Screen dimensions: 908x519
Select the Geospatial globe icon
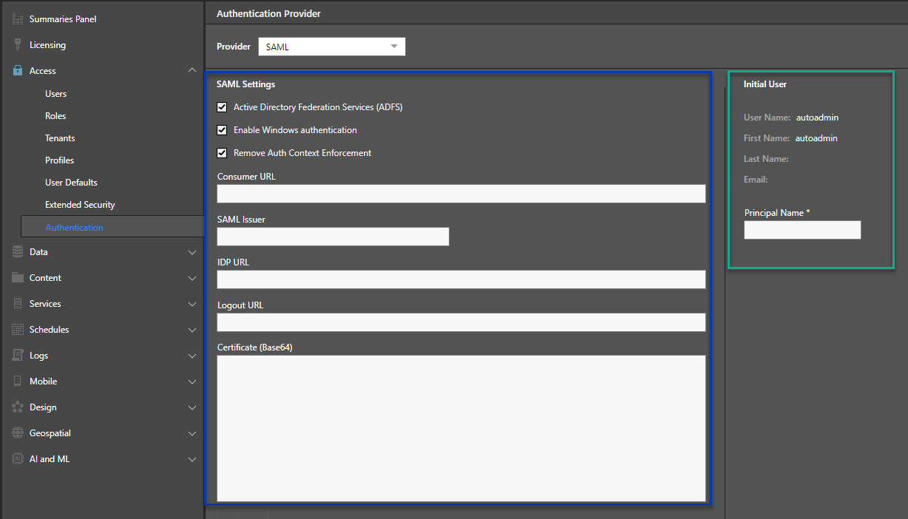(x=16, y=432)
